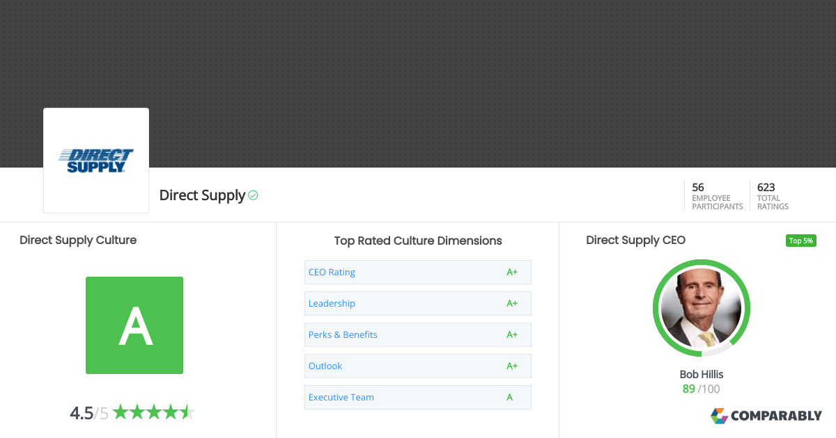This screenshot has height=438, width=836.
Task: Click the green verified checkmark badge
Action: pos(252,195)
